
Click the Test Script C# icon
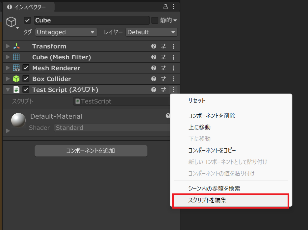pyautogui.click(x=16, y=90)
